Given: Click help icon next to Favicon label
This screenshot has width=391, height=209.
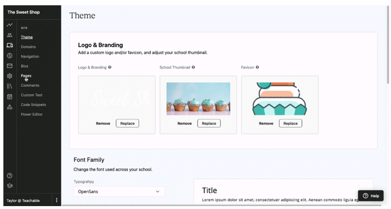Looking at the screenshot, I should [x=258, y=67].
